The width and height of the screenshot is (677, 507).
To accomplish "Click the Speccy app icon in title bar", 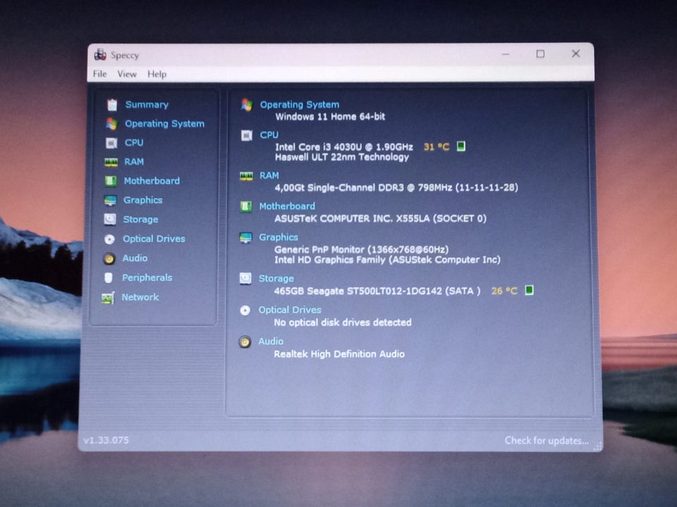I will coord(100,55).
